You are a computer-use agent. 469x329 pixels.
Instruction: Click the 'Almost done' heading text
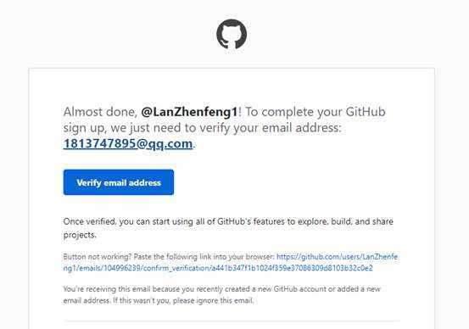click(x=100, y=112)
